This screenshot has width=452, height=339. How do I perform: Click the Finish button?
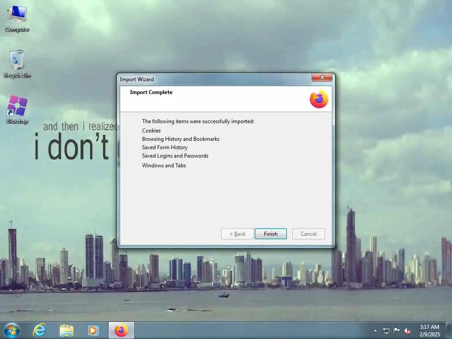tap(271, 234)
